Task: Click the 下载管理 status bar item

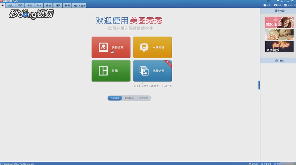Action: [x=266, y=164]
